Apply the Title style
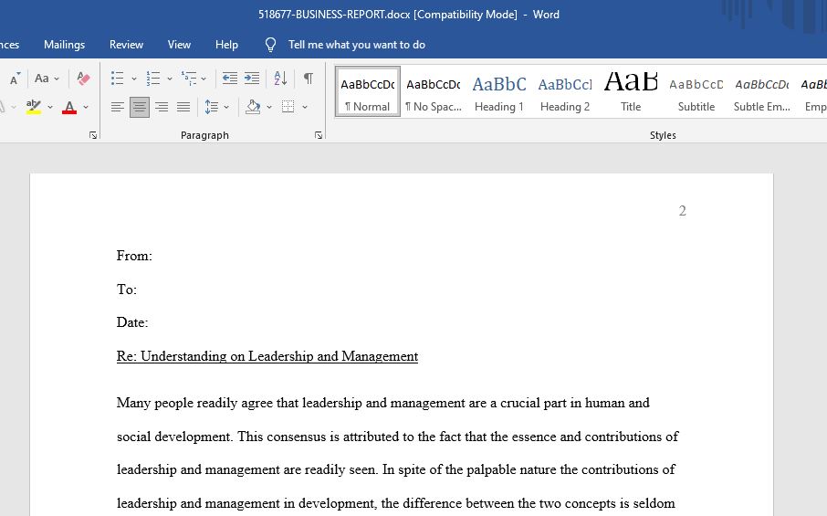 [631, 91]
